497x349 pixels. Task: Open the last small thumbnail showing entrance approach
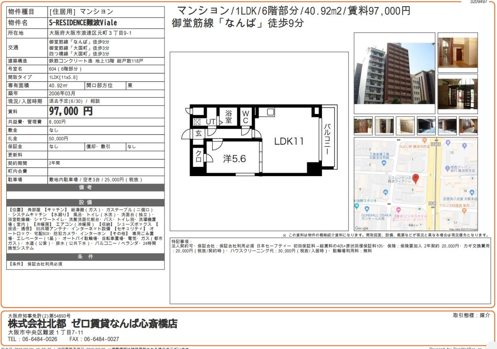click(x=468, y=126)
